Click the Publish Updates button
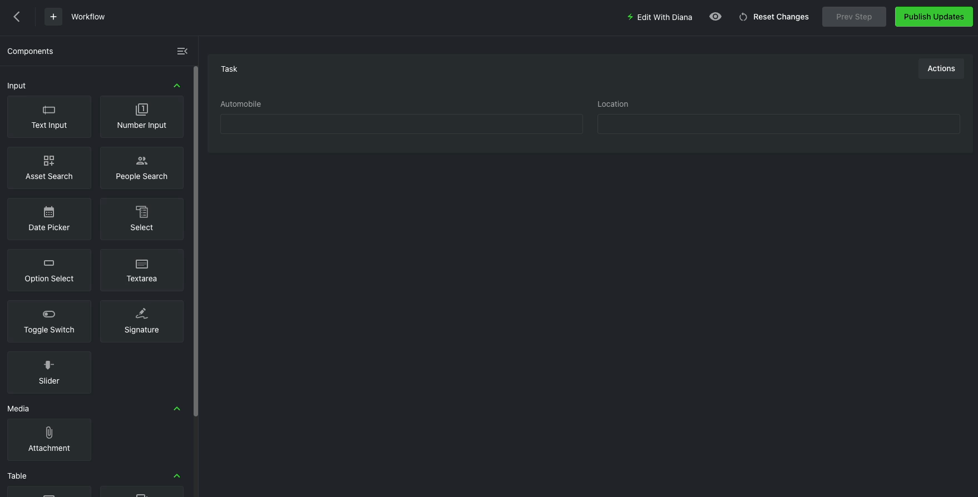Screen dimensions: 978x497 coord(933,17)
